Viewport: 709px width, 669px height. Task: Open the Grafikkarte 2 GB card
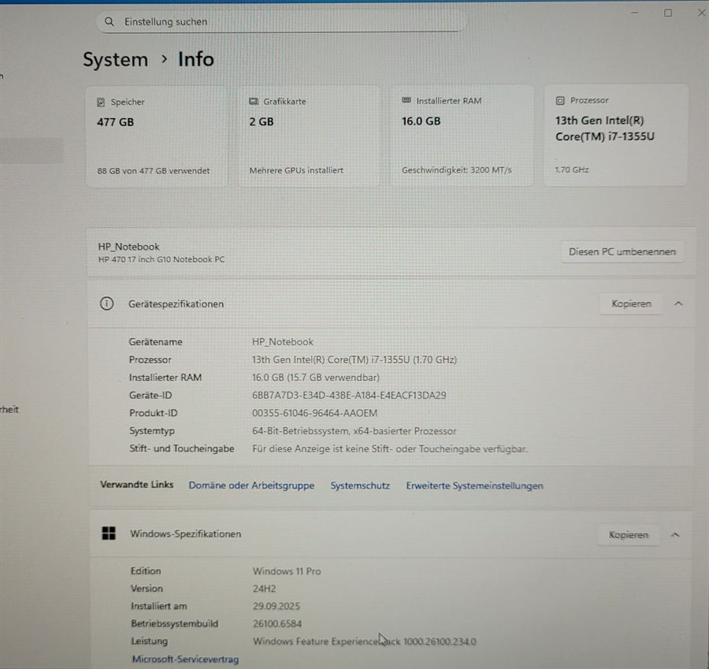pos(309,136)
